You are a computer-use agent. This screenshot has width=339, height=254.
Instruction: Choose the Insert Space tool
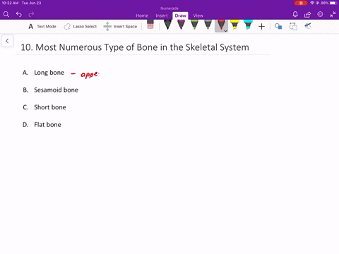(x=120, y=26)
